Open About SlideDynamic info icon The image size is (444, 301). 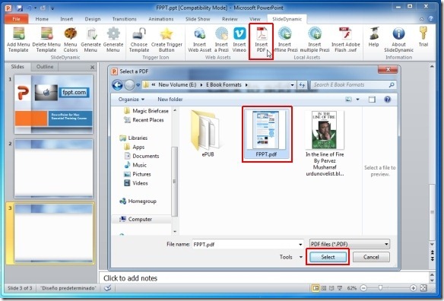(398, 33)
